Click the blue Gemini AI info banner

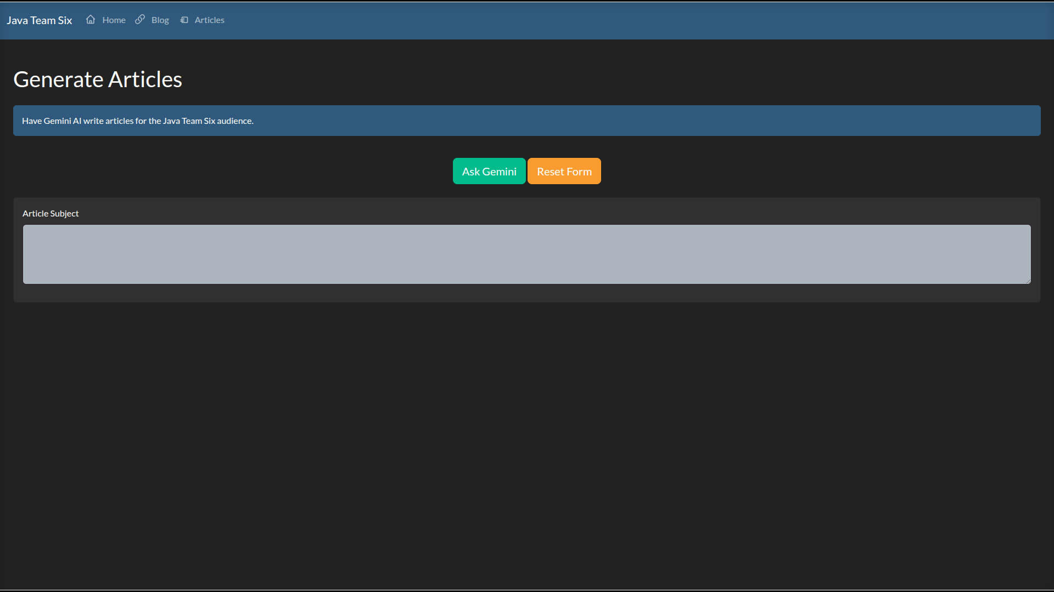(x=604, y=121)
